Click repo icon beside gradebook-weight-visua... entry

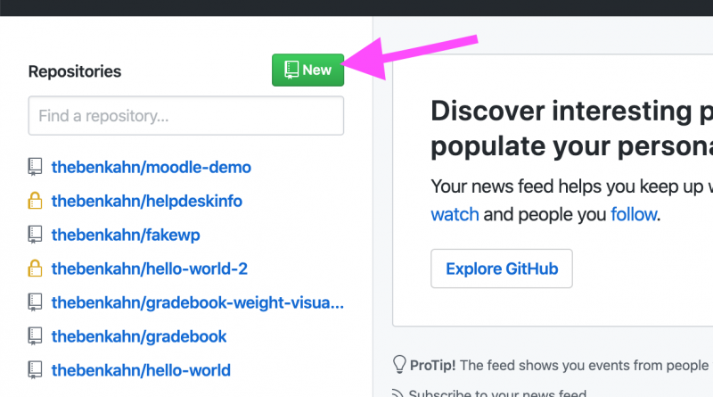[35, 302]
